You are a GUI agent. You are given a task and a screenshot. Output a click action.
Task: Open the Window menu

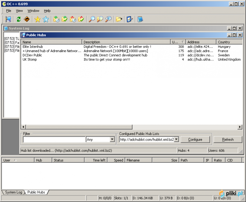coord(34,11)
